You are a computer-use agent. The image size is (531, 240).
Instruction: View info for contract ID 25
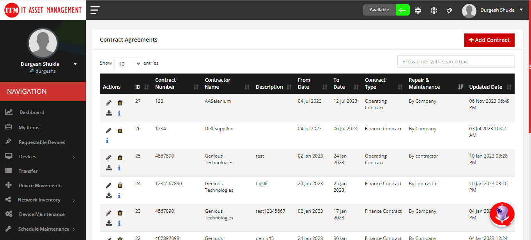click(119, 168)
